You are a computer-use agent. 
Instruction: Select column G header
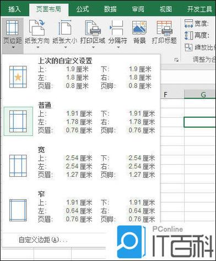point(200,95)
